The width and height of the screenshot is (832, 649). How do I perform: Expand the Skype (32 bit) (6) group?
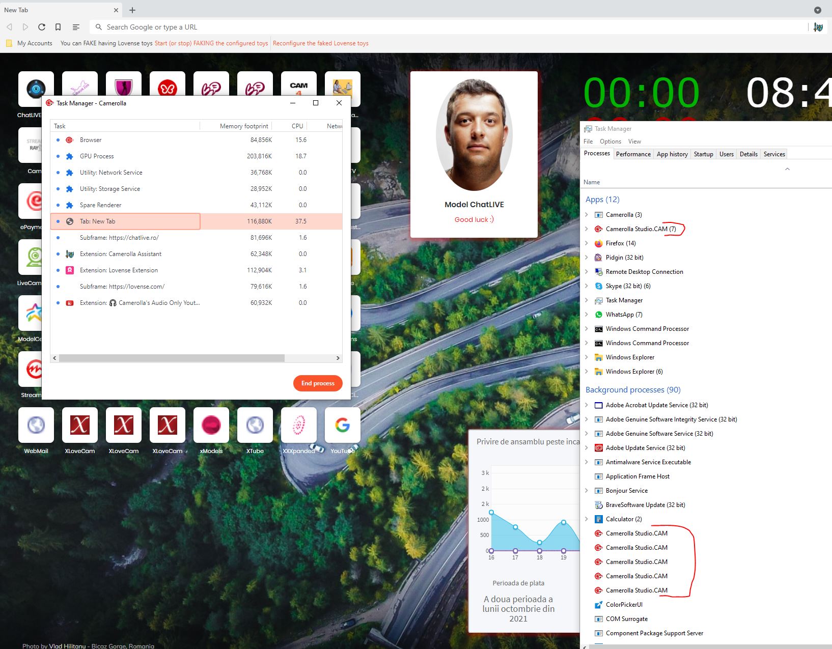pos(587,286)
